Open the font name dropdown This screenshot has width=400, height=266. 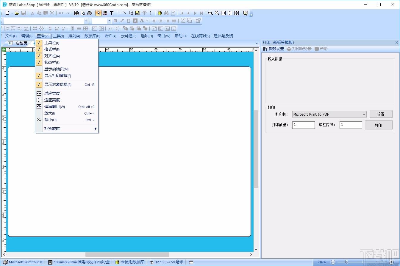click(x=86, y=21)
